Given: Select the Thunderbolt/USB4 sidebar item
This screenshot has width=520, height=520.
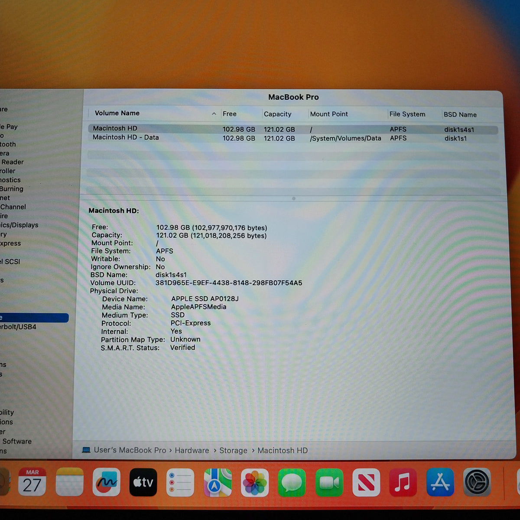Looking at the screenshot, I should [18, 327].
